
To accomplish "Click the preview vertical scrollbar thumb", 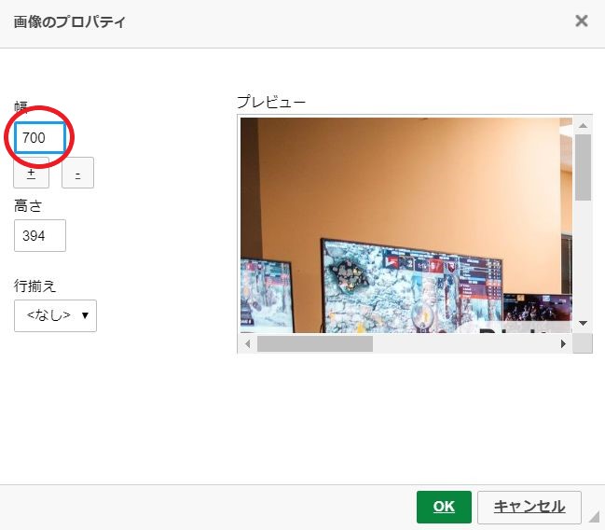I will pyautogui.click(x=583, y=167).
